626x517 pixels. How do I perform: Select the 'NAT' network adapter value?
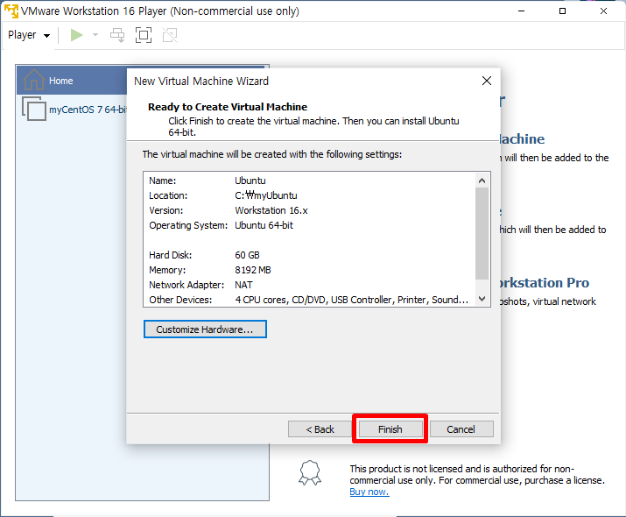tap(243, 285)
